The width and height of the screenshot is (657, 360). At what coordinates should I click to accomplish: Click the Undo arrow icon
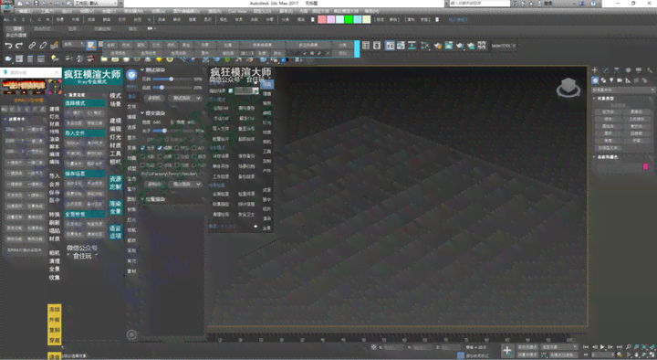pos(8,46)
